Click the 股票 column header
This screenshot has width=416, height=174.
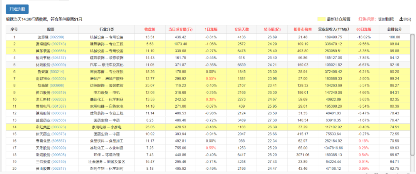pyautogui.click(x=51, y=29)
